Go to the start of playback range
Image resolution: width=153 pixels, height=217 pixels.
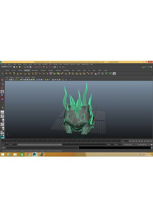tap(130, 141)
